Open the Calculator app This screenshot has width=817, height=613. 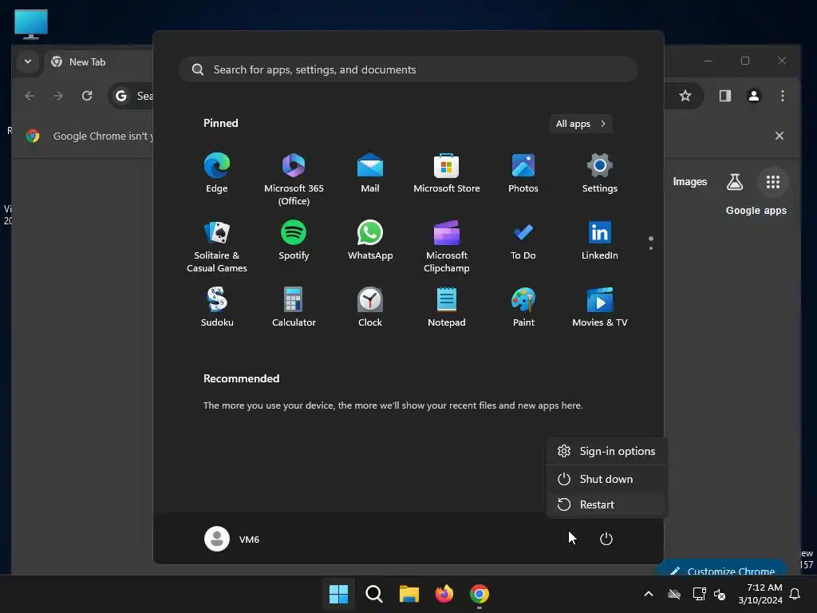point(294,307)
